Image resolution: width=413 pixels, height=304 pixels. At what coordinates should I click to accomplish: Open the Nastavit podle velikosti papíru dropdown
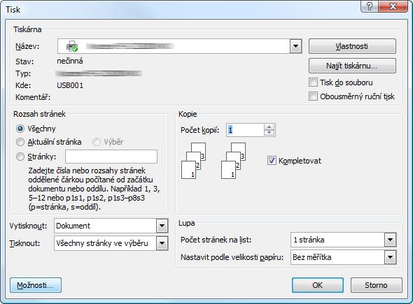pyautogui.click(x=390, y=257)
